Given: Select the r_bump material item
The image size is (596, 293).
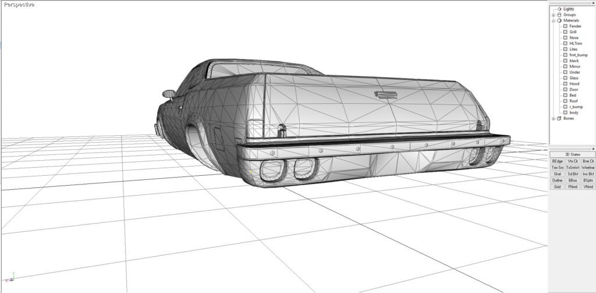Looking at the screenshot, I should 575,107.
